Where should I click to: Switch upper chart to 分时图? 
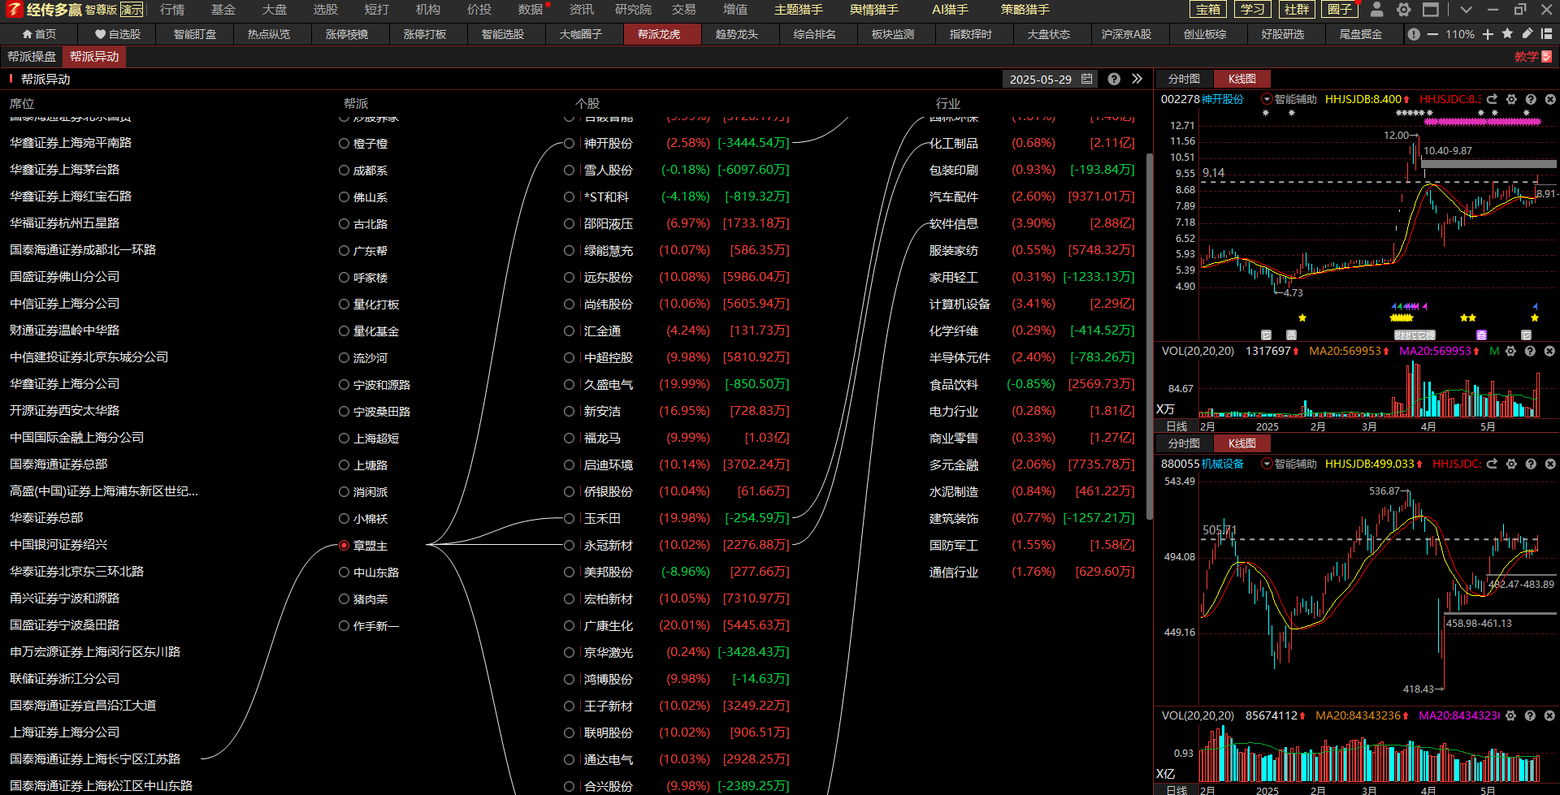click(x=1184, y=79)
